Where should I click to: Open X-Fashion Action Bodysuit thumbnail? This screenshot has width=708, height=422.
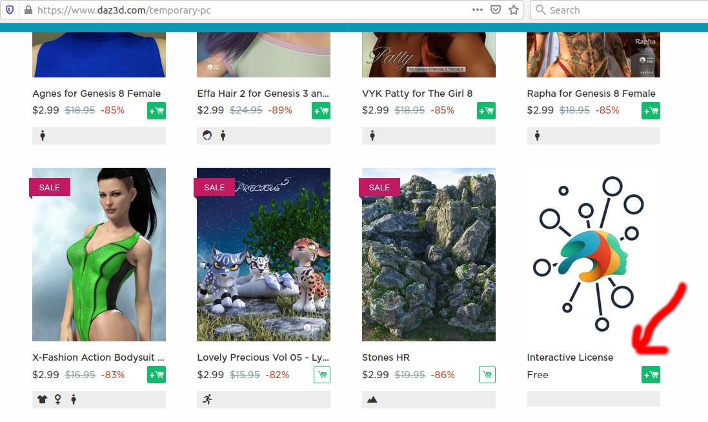(99, 254)
